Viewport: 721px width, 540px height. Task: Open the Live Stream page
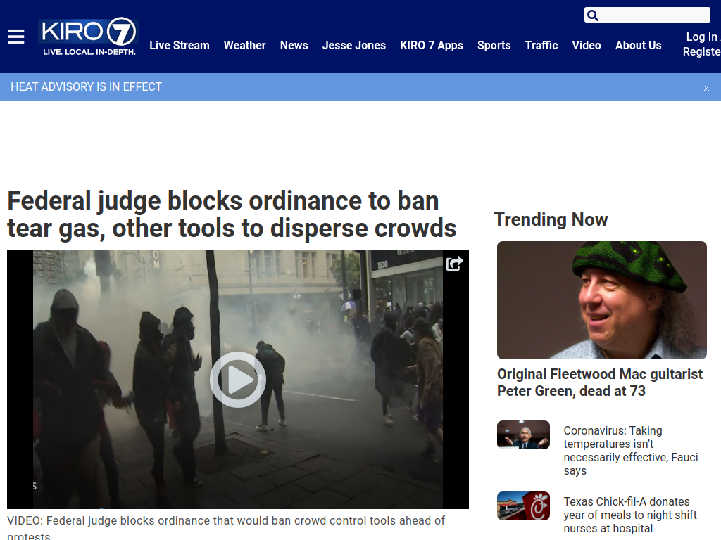pyautogui.click(x=180, y=46)
